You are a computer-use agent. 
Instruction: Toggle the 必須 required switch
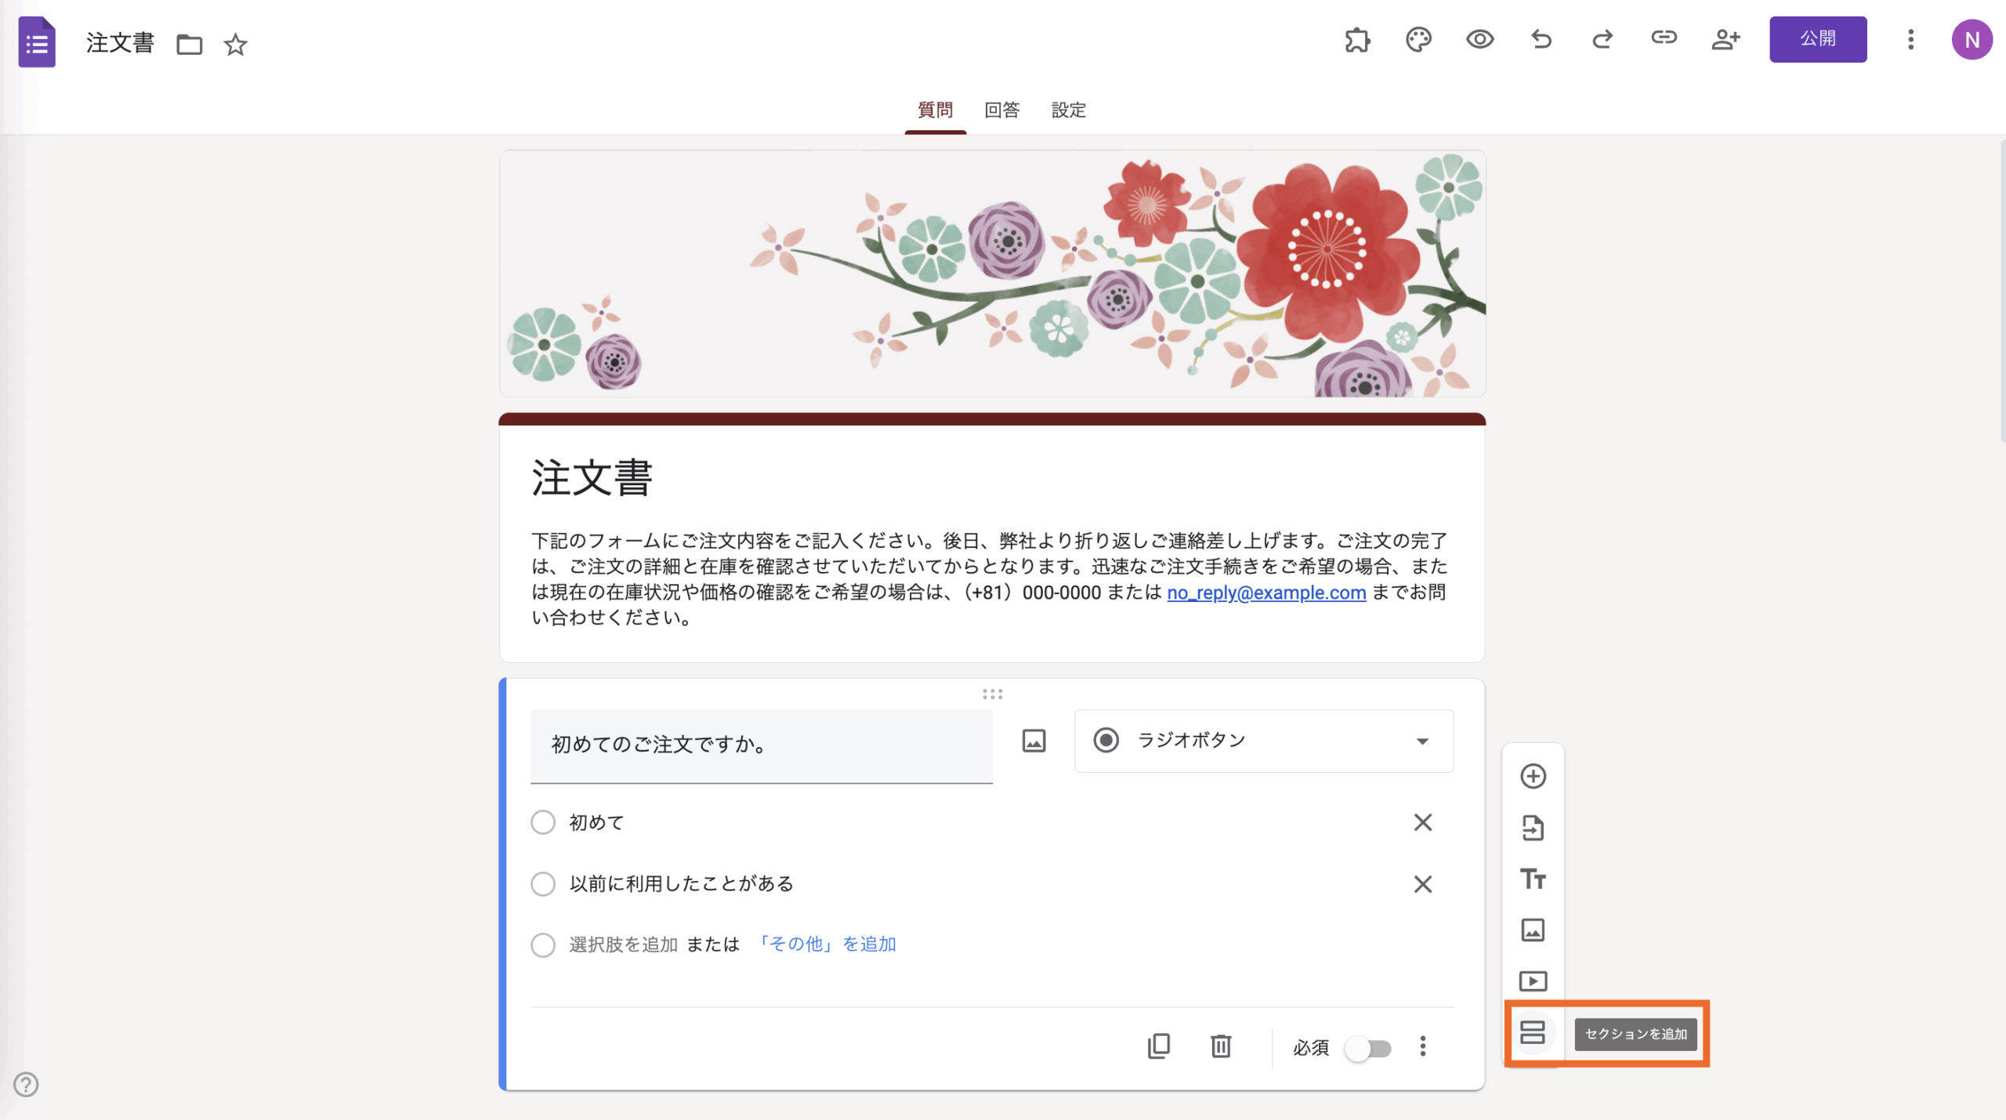1367,1048
